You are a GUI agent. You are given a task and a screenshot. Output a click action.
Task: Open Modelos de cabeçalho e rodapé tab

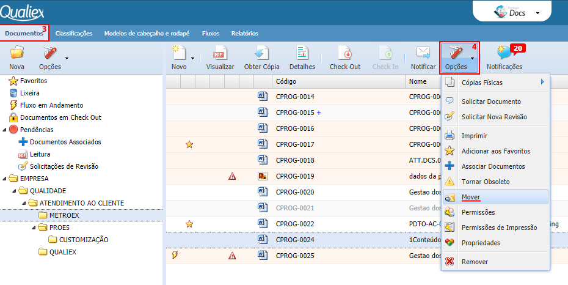(147, 34)
